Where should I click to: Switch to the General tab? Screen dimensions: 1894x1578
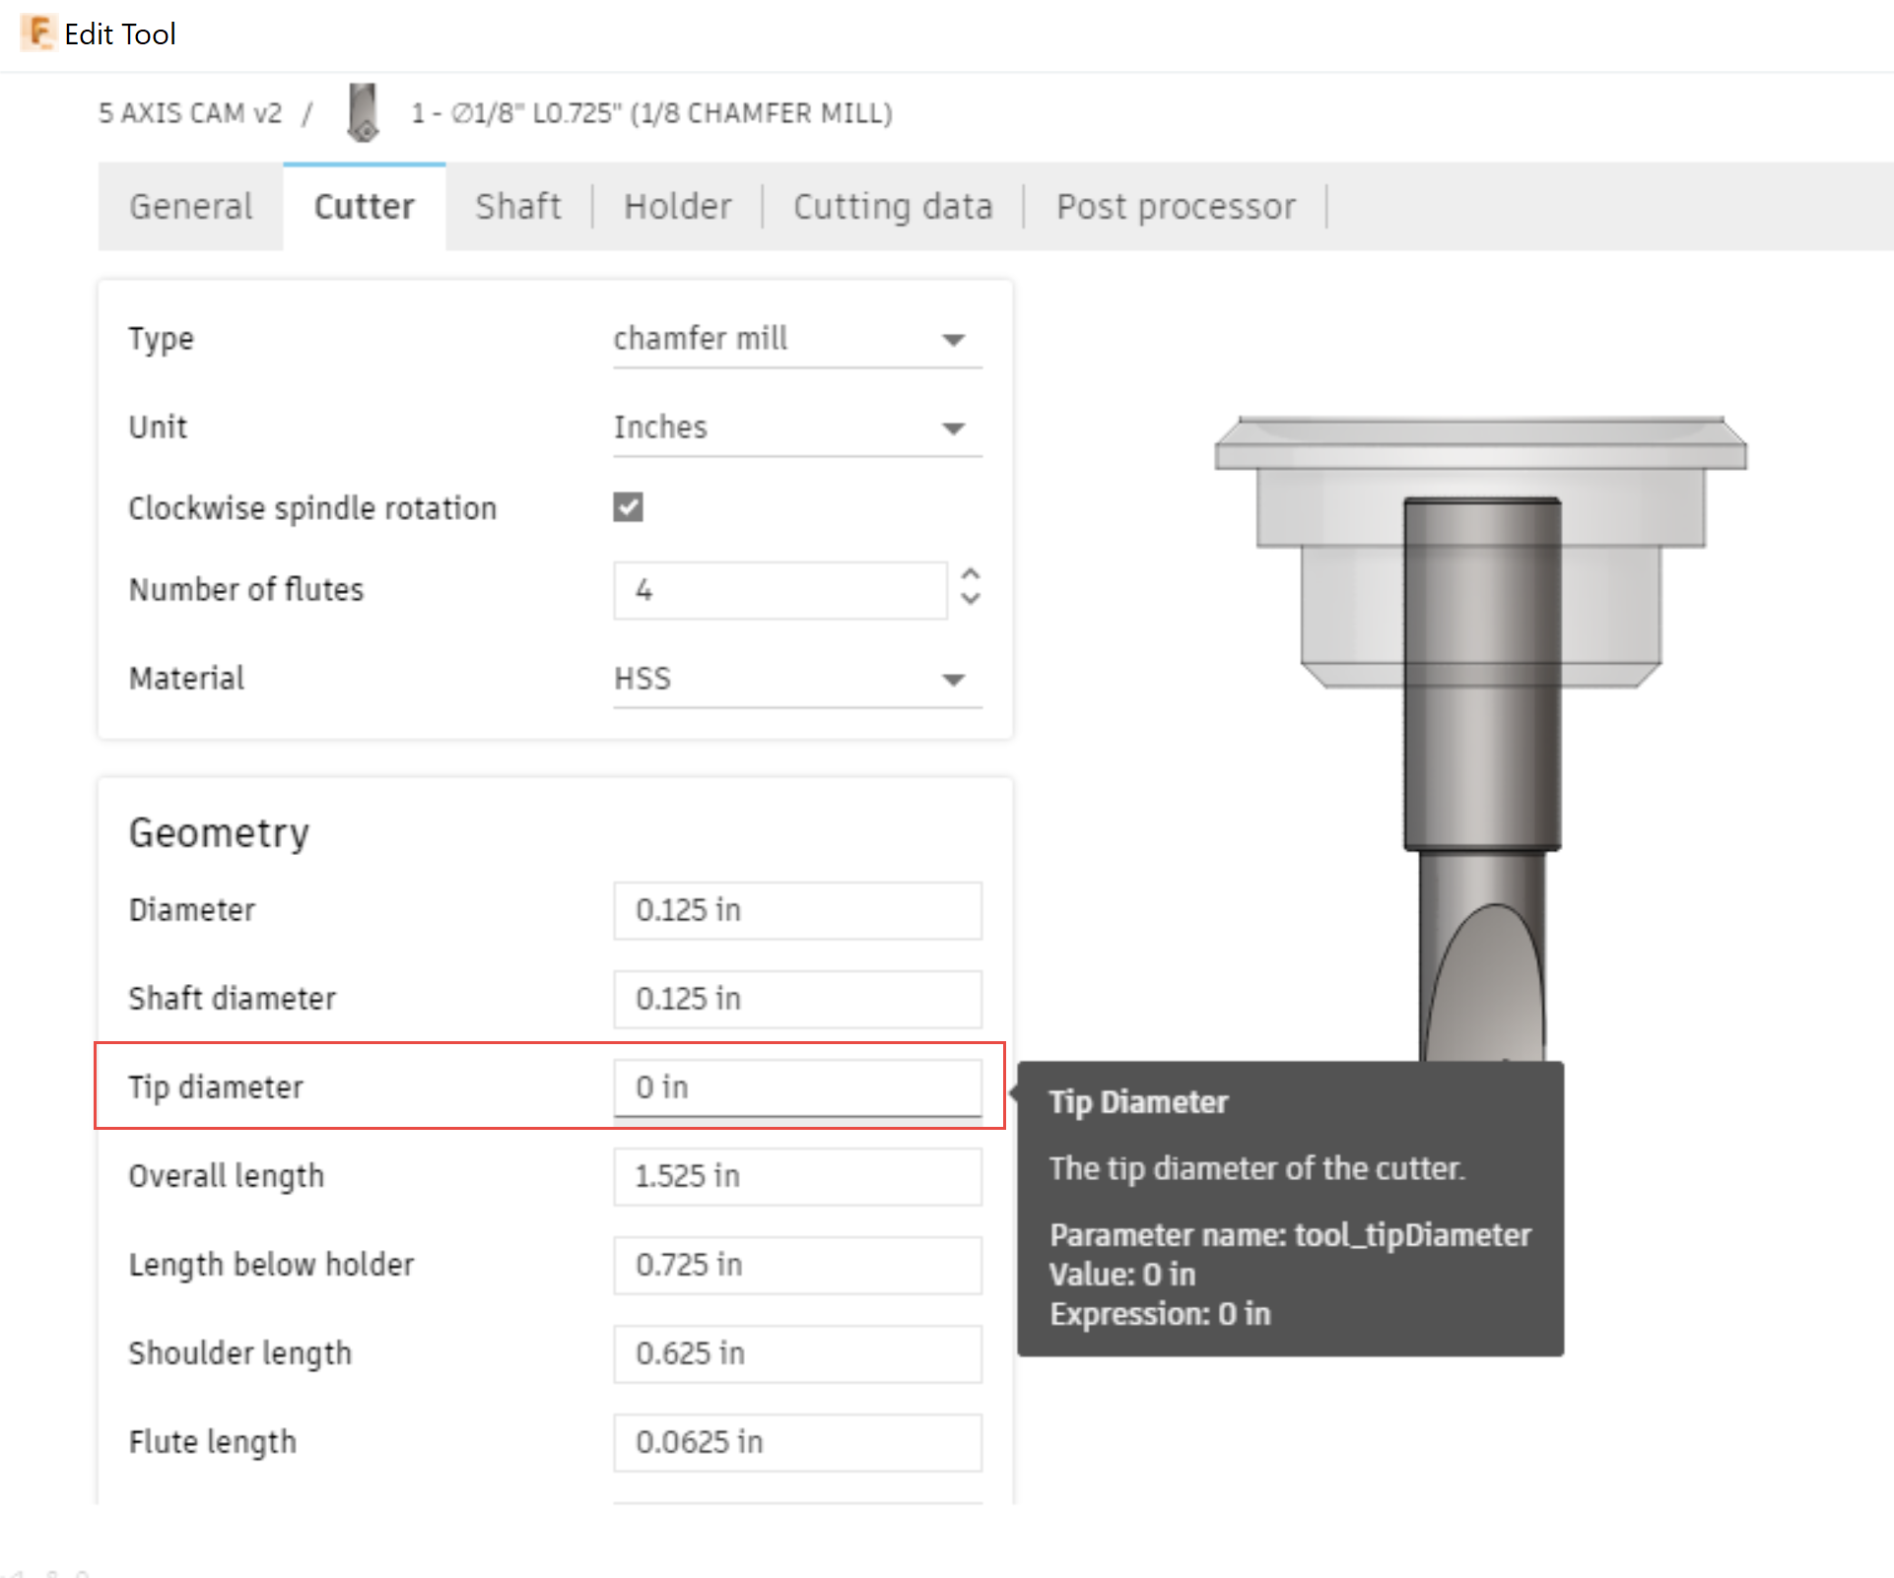[191, 207]
